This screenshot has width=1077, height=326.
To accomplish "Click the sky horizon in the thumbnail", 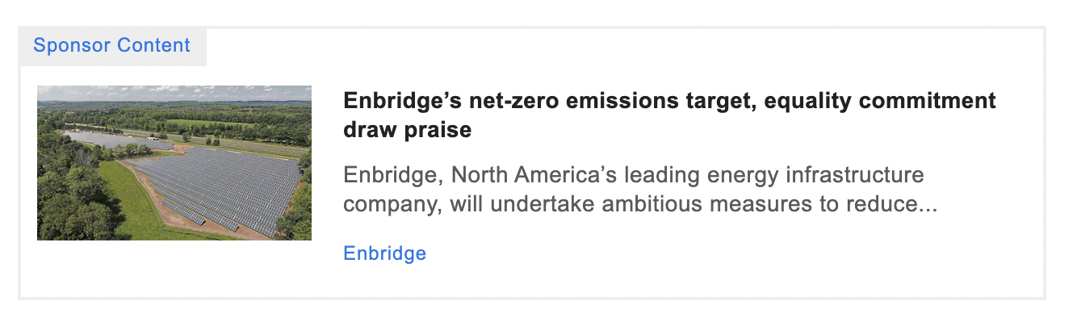I will coord(174,90).
